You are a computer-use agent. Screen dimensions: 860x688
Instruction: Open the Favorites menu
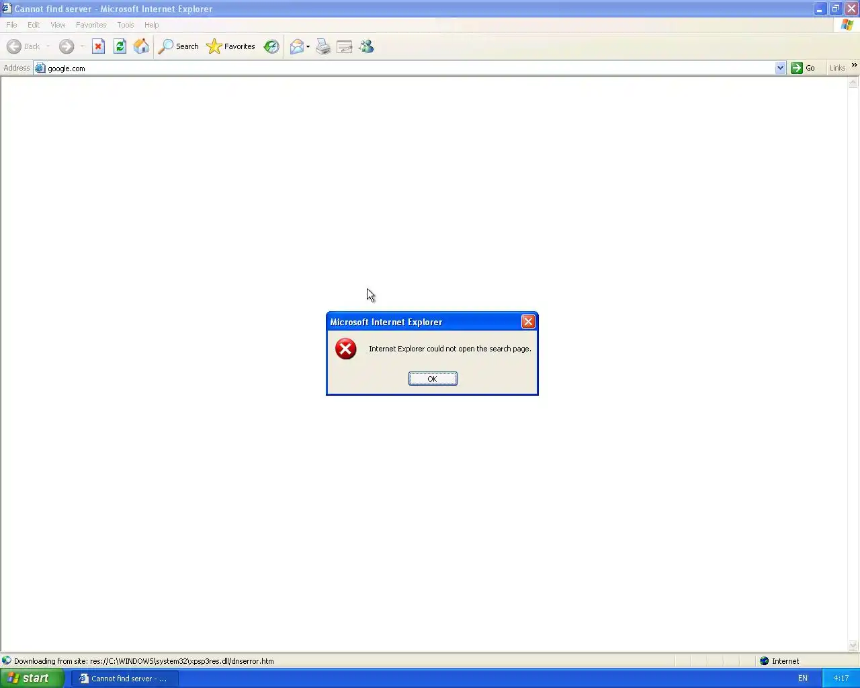pos(91,25)
